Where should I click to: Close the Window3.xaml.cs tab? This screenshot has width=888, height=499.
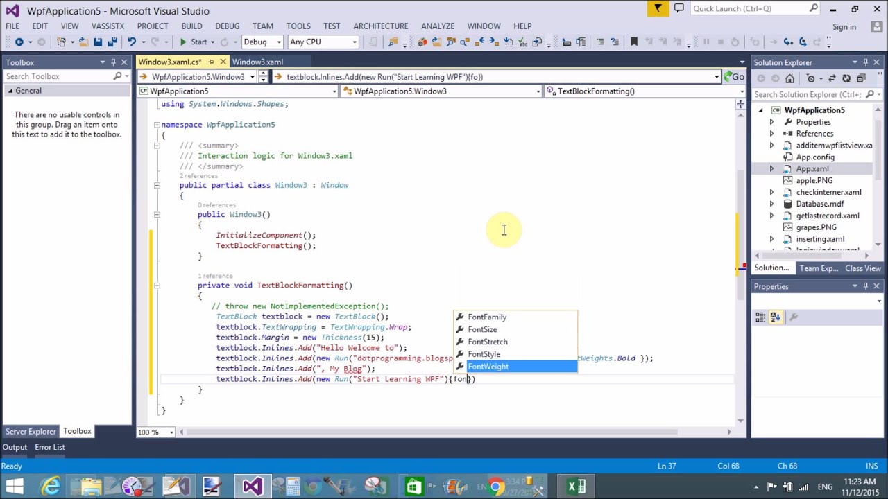223,62
